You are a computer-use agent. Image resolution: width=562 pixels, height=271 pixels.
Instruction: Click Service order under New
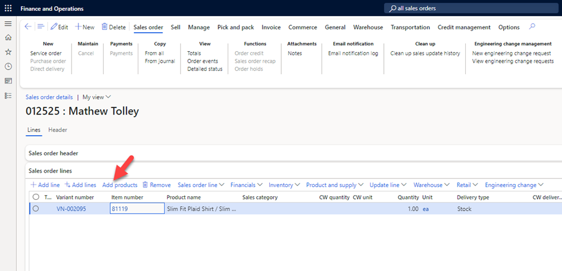pos(46,54)
